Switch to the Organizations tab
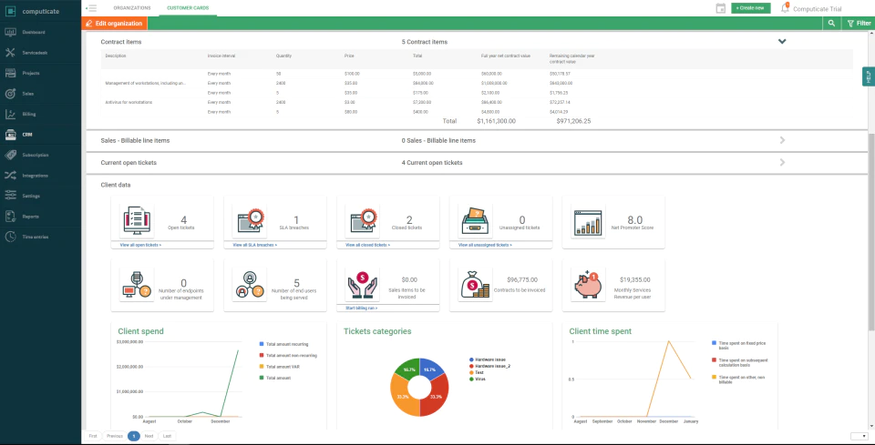This screenshot has height=445, width=875. 131,8
